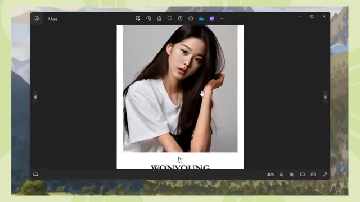Go to previous photo with left arrow
The image size is (360, 202).
[x=35, y=97]
